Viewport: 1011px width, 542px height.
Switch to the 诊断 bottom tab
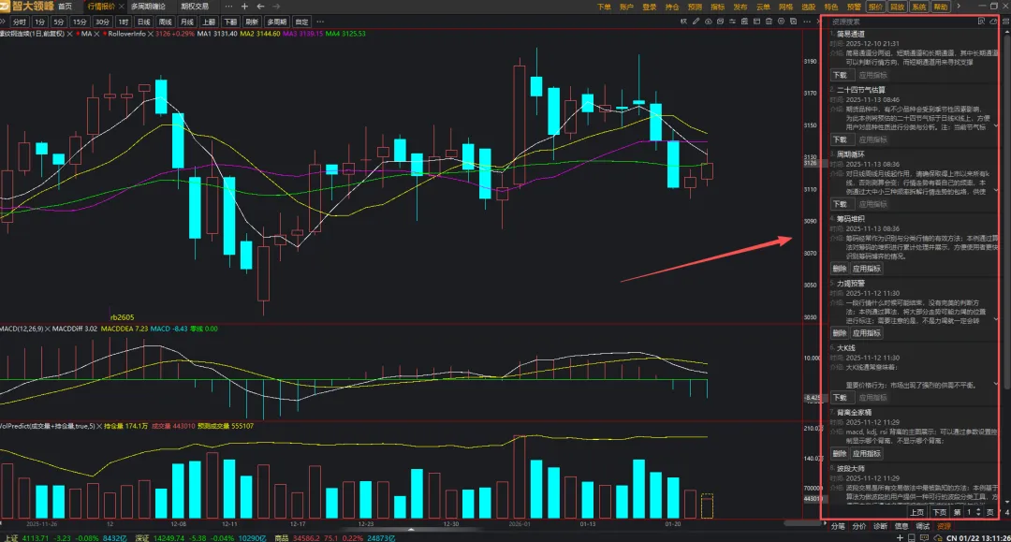click(x=880, y=526)
